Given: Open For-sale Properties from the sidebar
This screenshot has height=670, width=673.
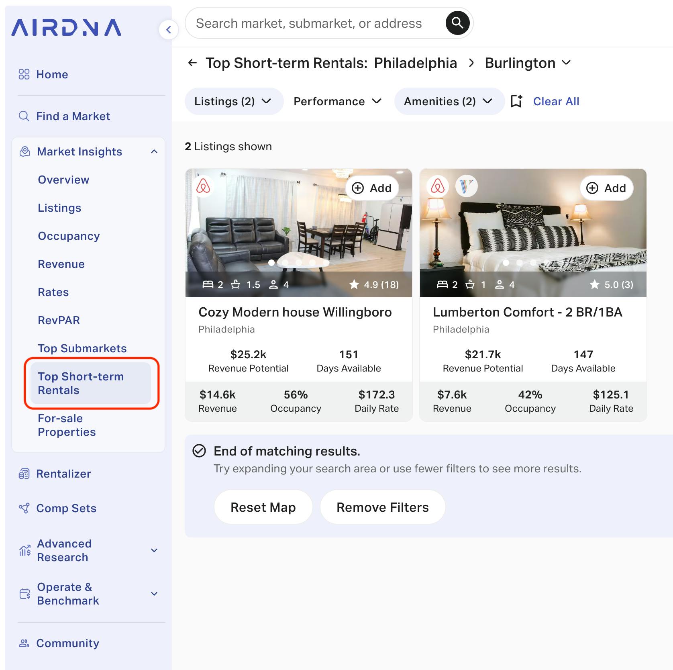Looking at the screenshot, I should 67,425.
